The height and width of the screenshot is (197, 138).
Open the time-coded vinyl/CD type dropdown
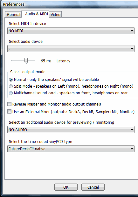pyautogui.click(x=71, y=149)
